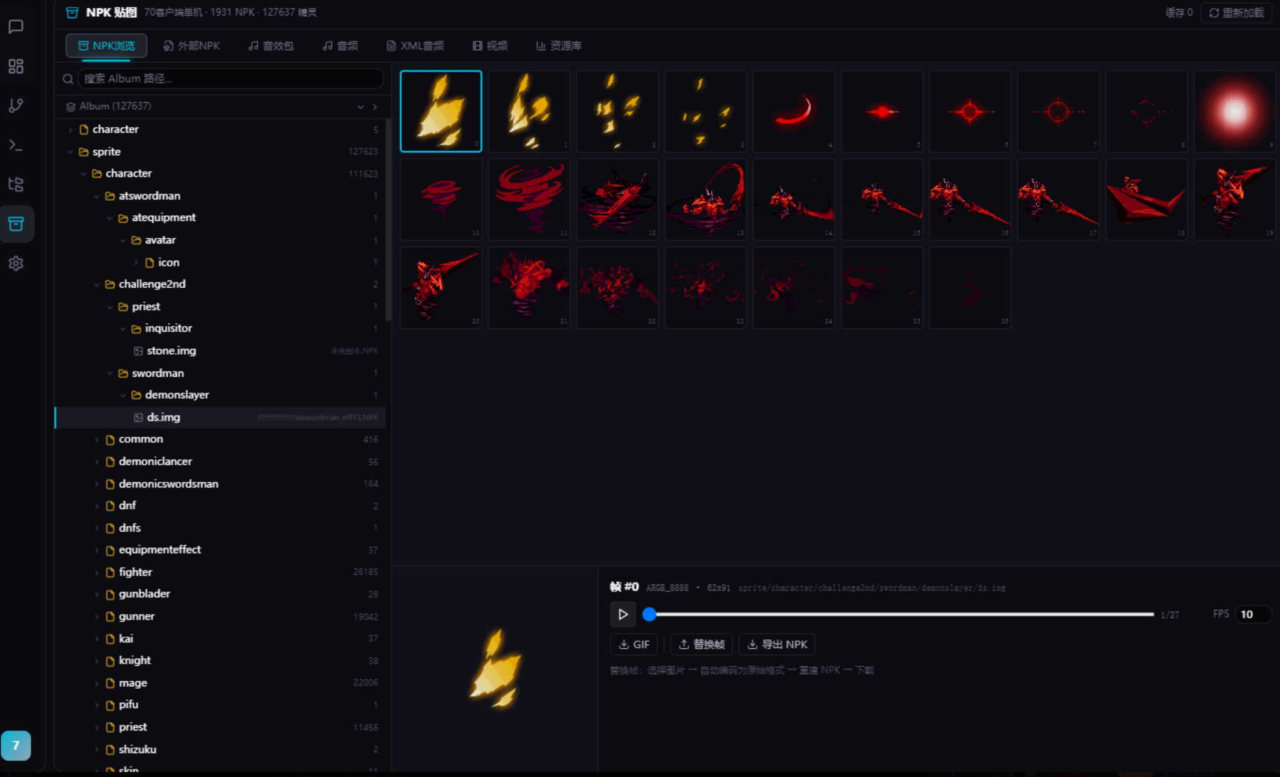Viewport: 1280px width, 777px height.
Task: Collapse the sprite folder
Action: pyautogui.click(x=71, y=152)
